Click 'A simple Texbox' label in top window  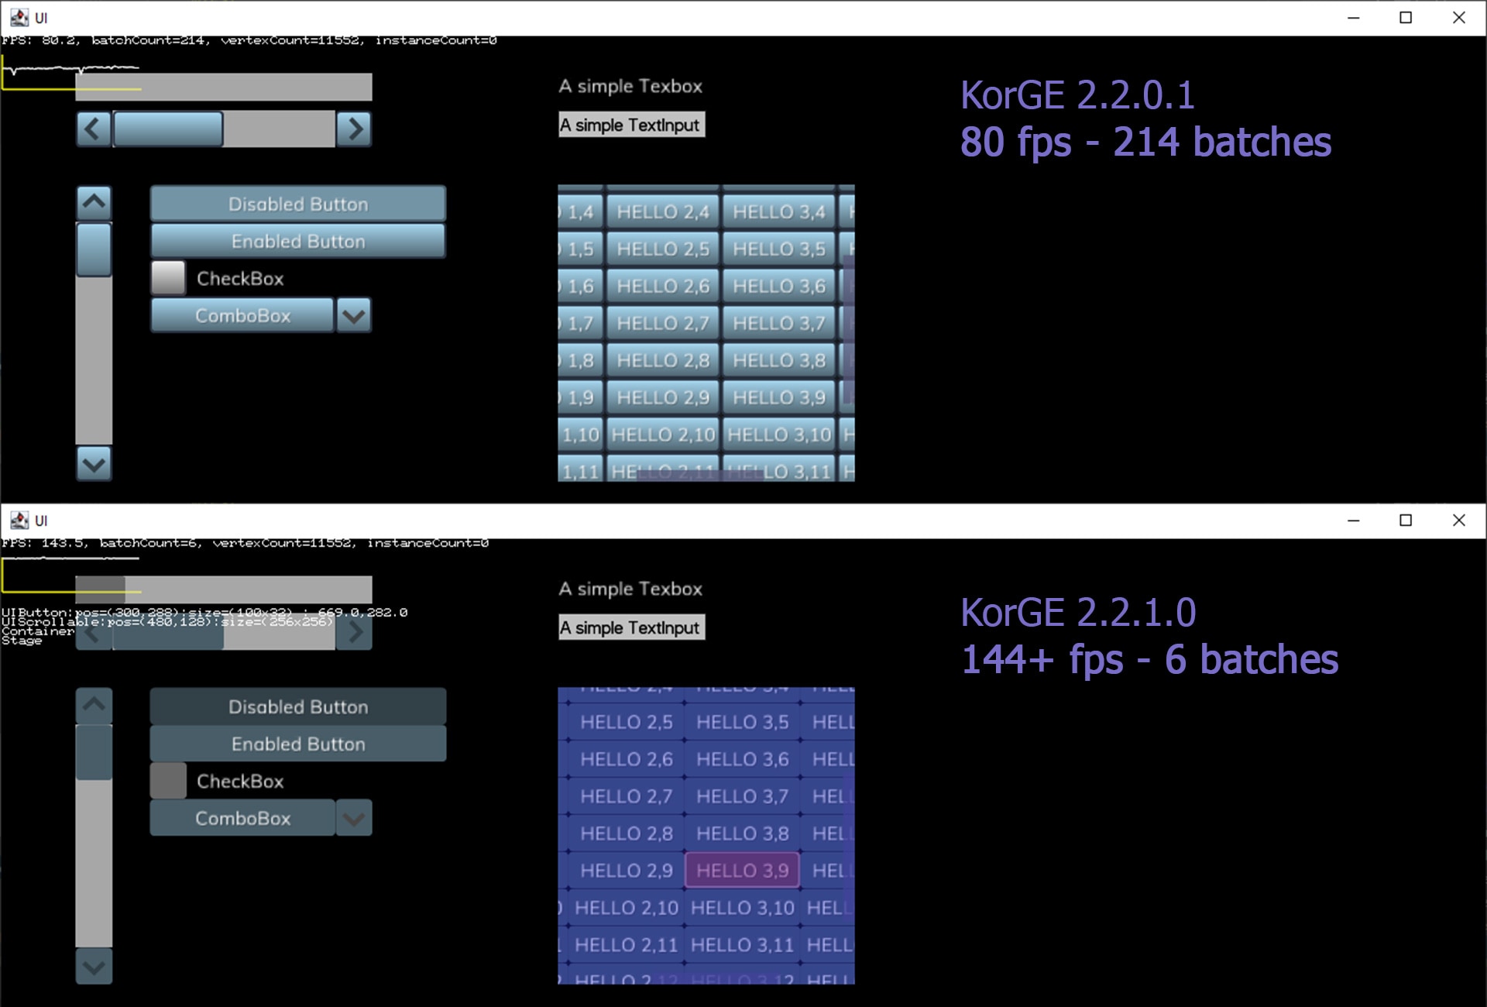630,86
